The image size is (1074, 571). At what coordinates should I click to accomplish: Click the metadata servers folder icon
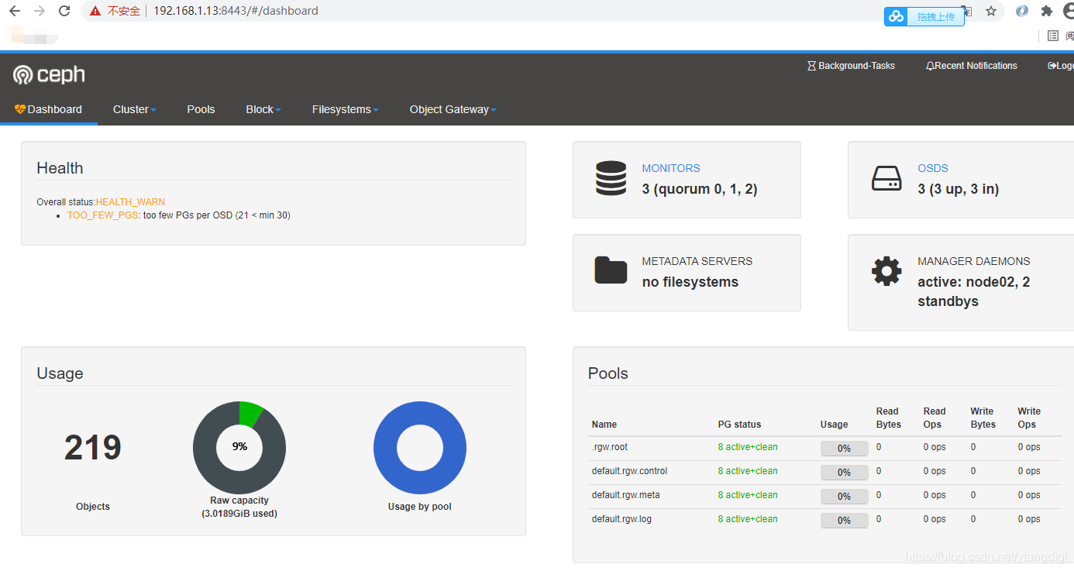tap(611, 270)
